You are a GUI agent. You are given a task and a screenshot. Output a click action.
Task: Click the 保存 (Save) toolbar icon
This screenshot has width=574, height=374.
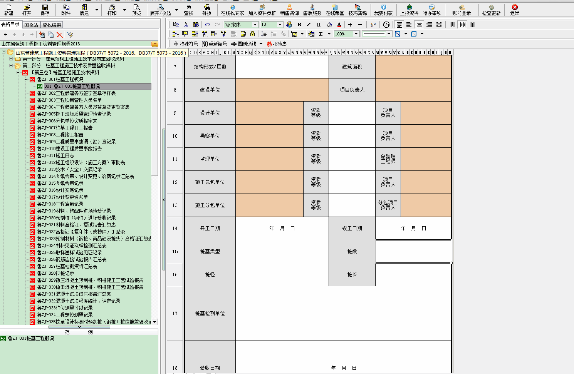(45, 9)
